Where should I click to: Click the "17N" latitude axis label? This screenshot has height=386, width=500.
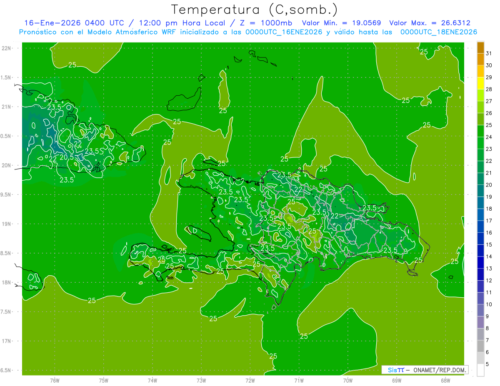(x=6, y=341)
